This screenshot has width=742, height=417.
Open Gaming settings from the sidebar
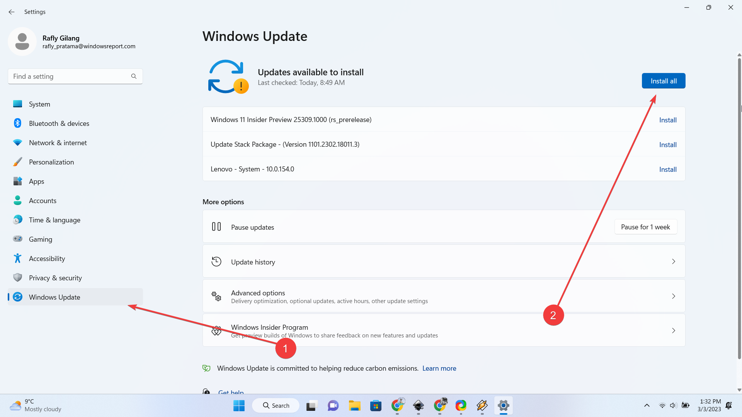pyautogui.click(x=41, y=239)
